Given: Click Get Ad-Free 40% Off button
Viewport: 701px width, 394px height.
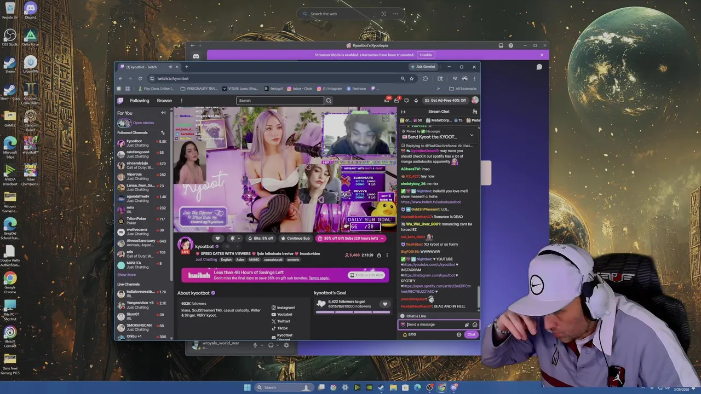Looking at the screenshot, I should 445,101.
